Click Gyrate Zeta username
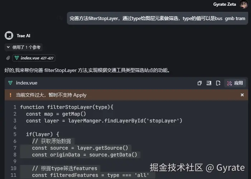Viewport: 251px width, 179px height. point(225,4)
